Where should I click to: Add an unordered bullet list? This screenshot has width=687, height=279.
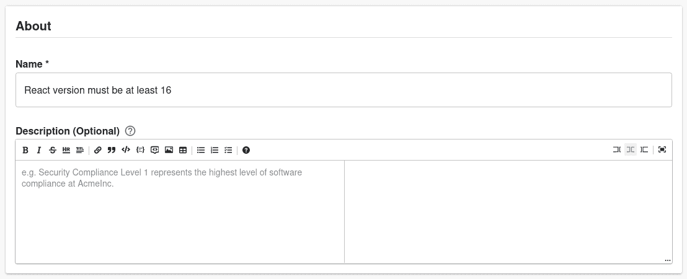(201, 150)
